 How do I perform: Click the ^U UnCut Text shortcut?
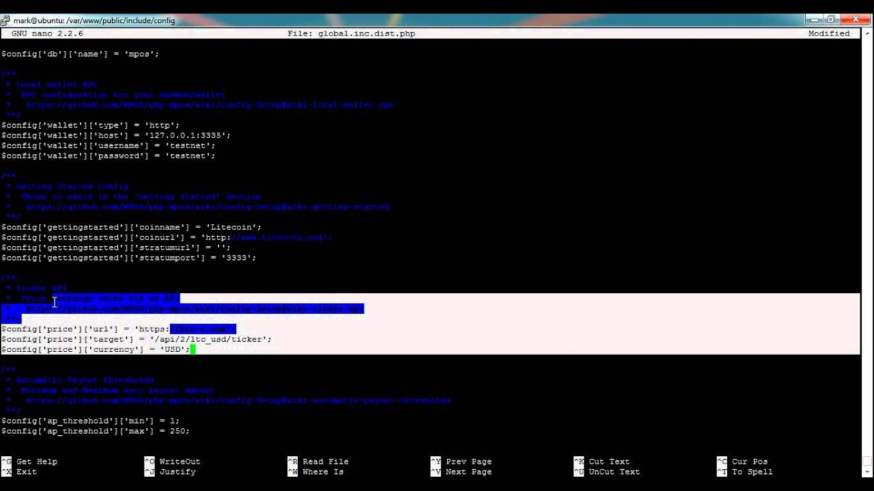(607, 472)
